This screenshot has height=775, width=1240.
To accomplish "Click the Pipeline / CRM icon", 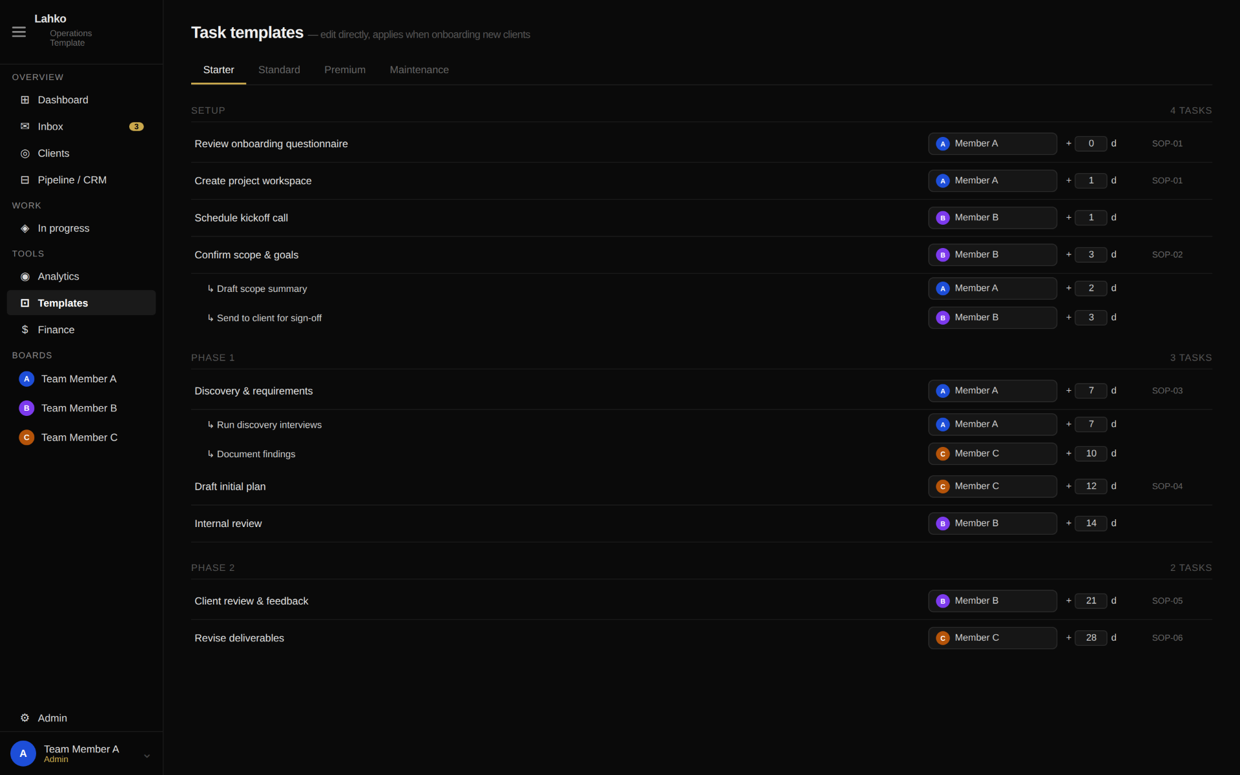I will (x=25, y=180).
